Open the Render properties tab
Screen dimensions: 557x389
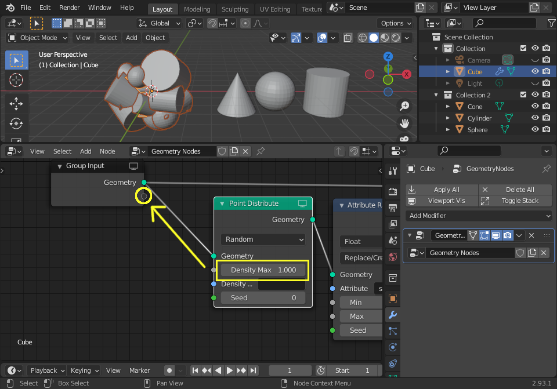(393, 192)
